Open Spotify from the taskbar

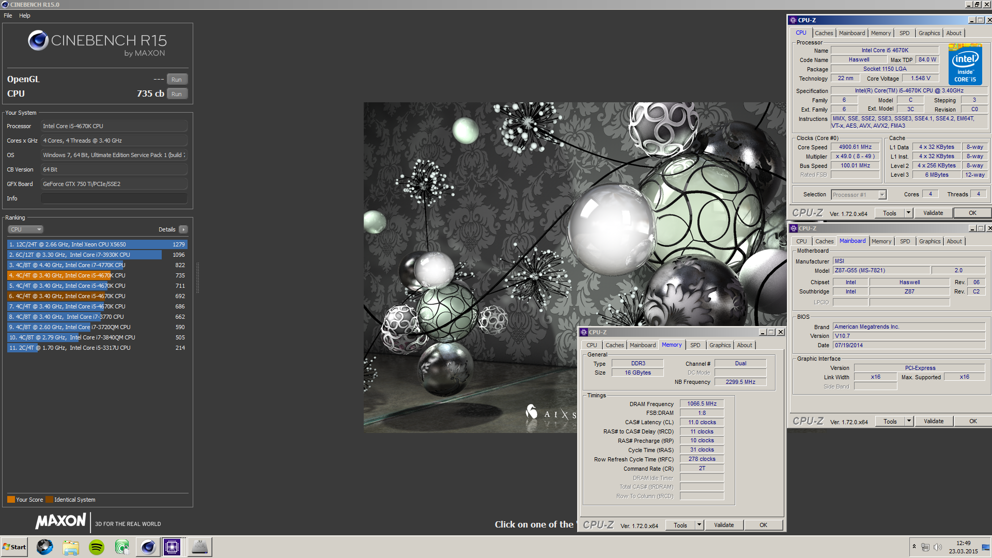pyautogui.click(x=97, y=547)
